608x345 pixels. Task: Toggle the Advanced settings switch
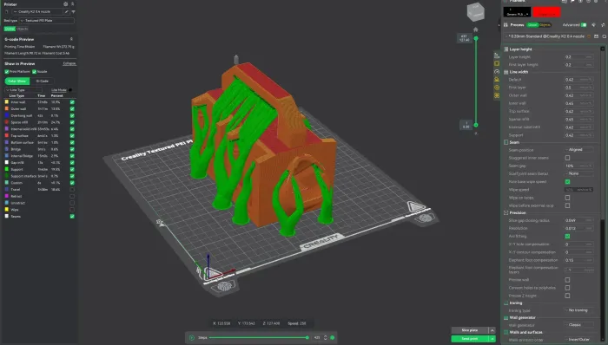[x=584, y=25]
